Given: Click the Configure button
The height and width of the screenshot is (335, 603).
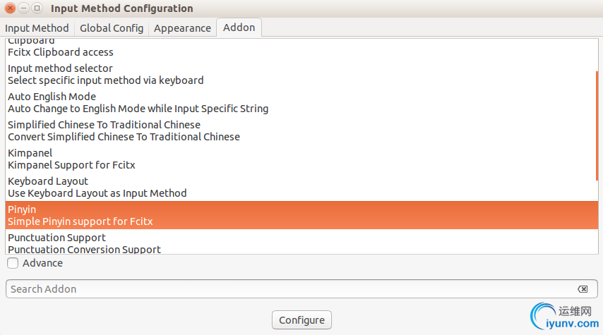Looking at the screenshot, I should [302, 320].
